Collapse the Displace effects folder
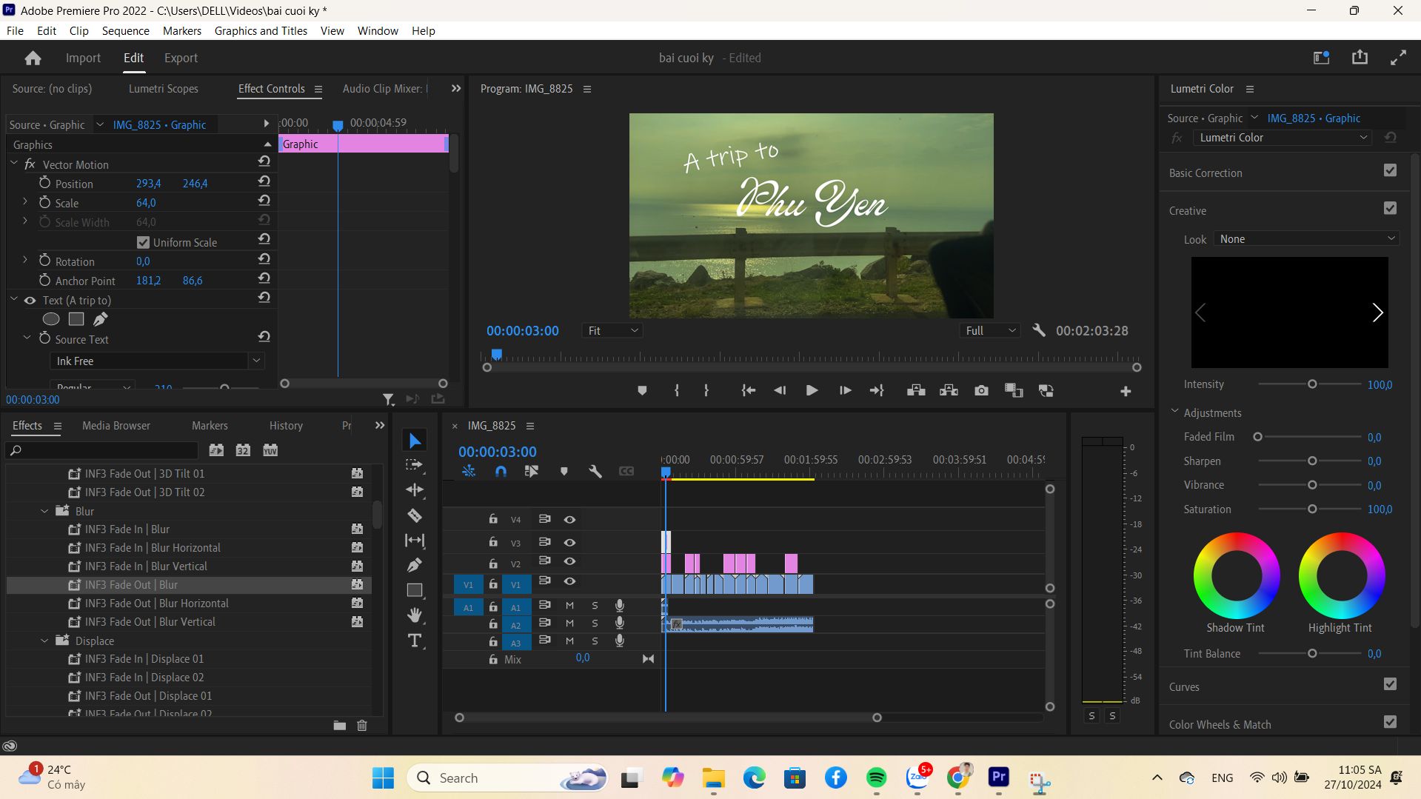 click(x=44, y=641)
